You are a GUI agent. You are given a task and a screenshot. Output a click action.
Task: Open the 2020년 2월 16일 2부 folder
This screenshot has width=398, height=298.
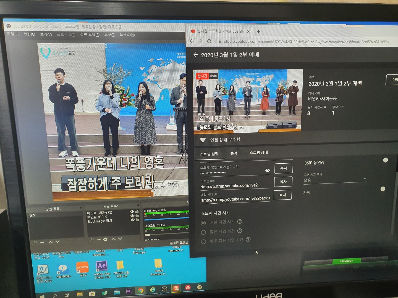pyautogui.click(x=121, y=269)
